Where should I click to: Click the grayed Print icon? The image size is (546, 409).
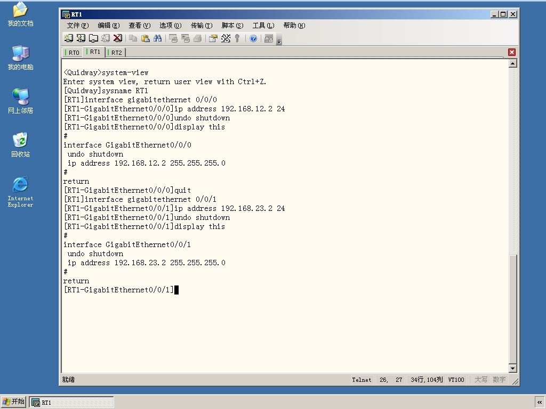(197, 38)
